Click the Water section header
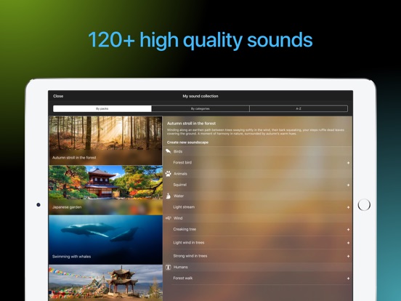 click(258, 196)
